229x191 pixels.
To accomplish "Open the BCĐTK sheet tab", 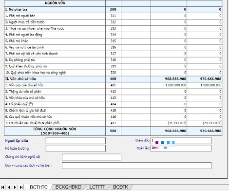I will tap(121, 187).
